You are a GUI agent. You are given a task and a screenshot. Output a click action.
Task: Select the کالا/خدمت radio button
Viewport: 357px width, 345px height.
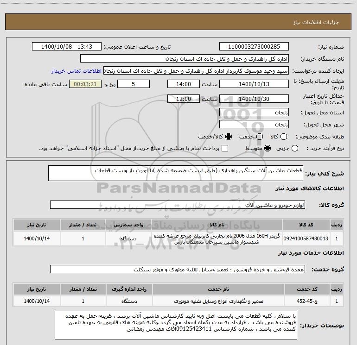[229, 137]
